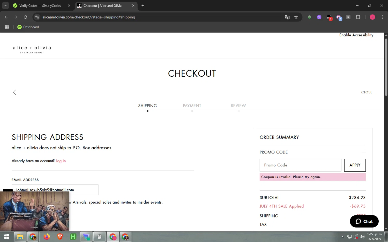The height and width of the screenshot is (242, 388).
Task: Click the alice + olivia logo
Action: pos(32,49)
